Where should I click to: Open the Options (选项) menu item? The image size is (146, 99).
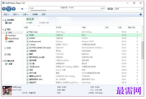(x=43, y=14)
